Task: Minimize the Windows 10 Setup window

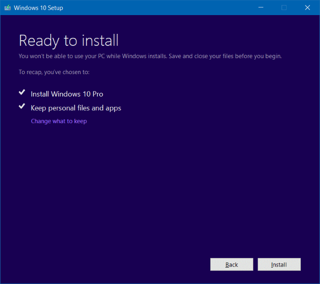Action: [x=261, y=8]
